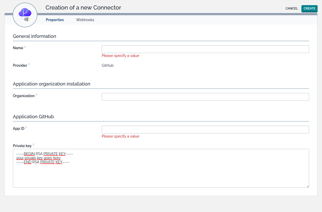322x212 pixels.
Task: Open the Organization field help tooltip icon
Action: 36,95
